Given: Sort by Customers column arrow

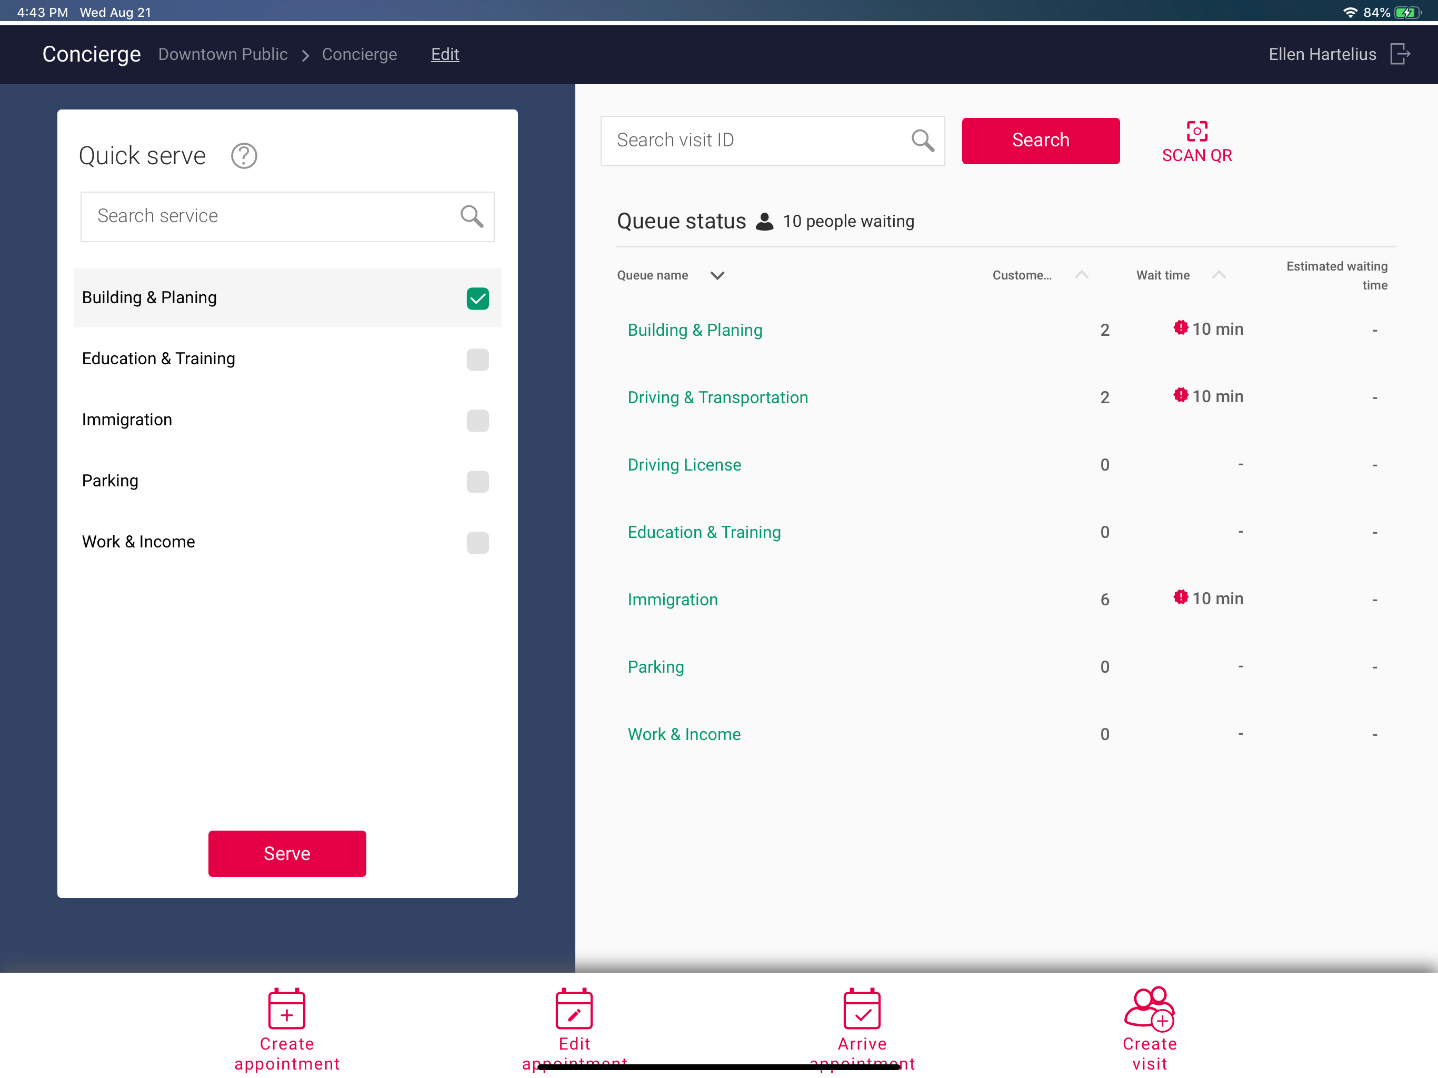Looking at the screenshot, I should coord(1081,275).
